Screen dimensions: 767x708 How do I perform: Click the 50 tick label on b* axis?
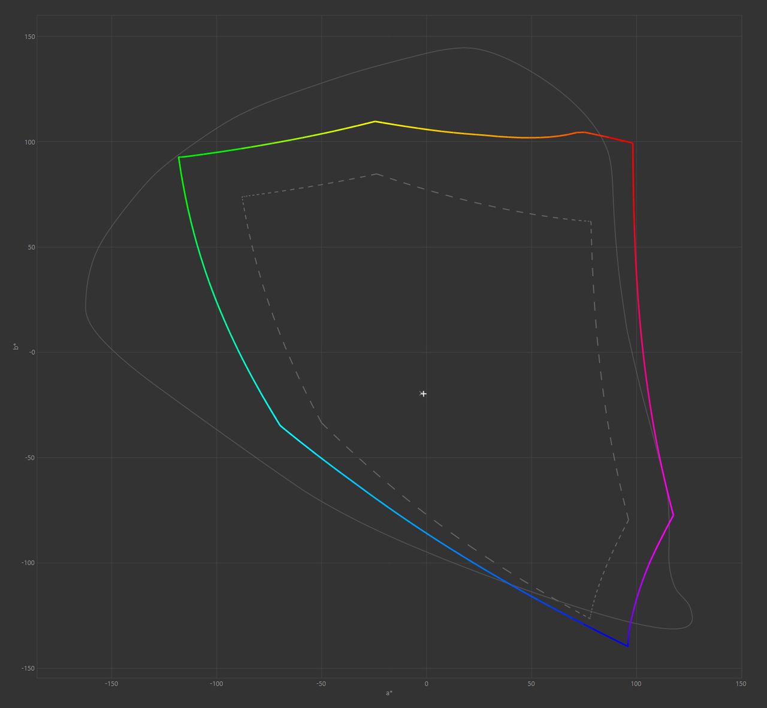31,247
